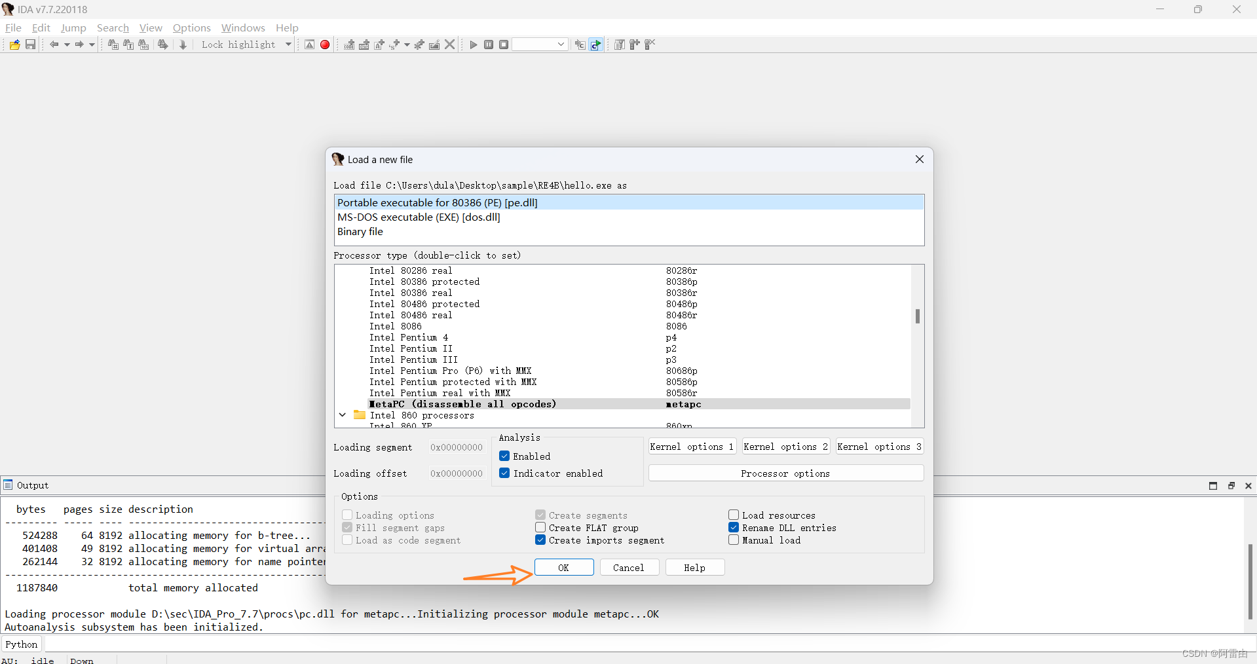Viewport: 1257px width, 664px height.
Task: Click the binoculars binary search icon
Action: (143, 45)
